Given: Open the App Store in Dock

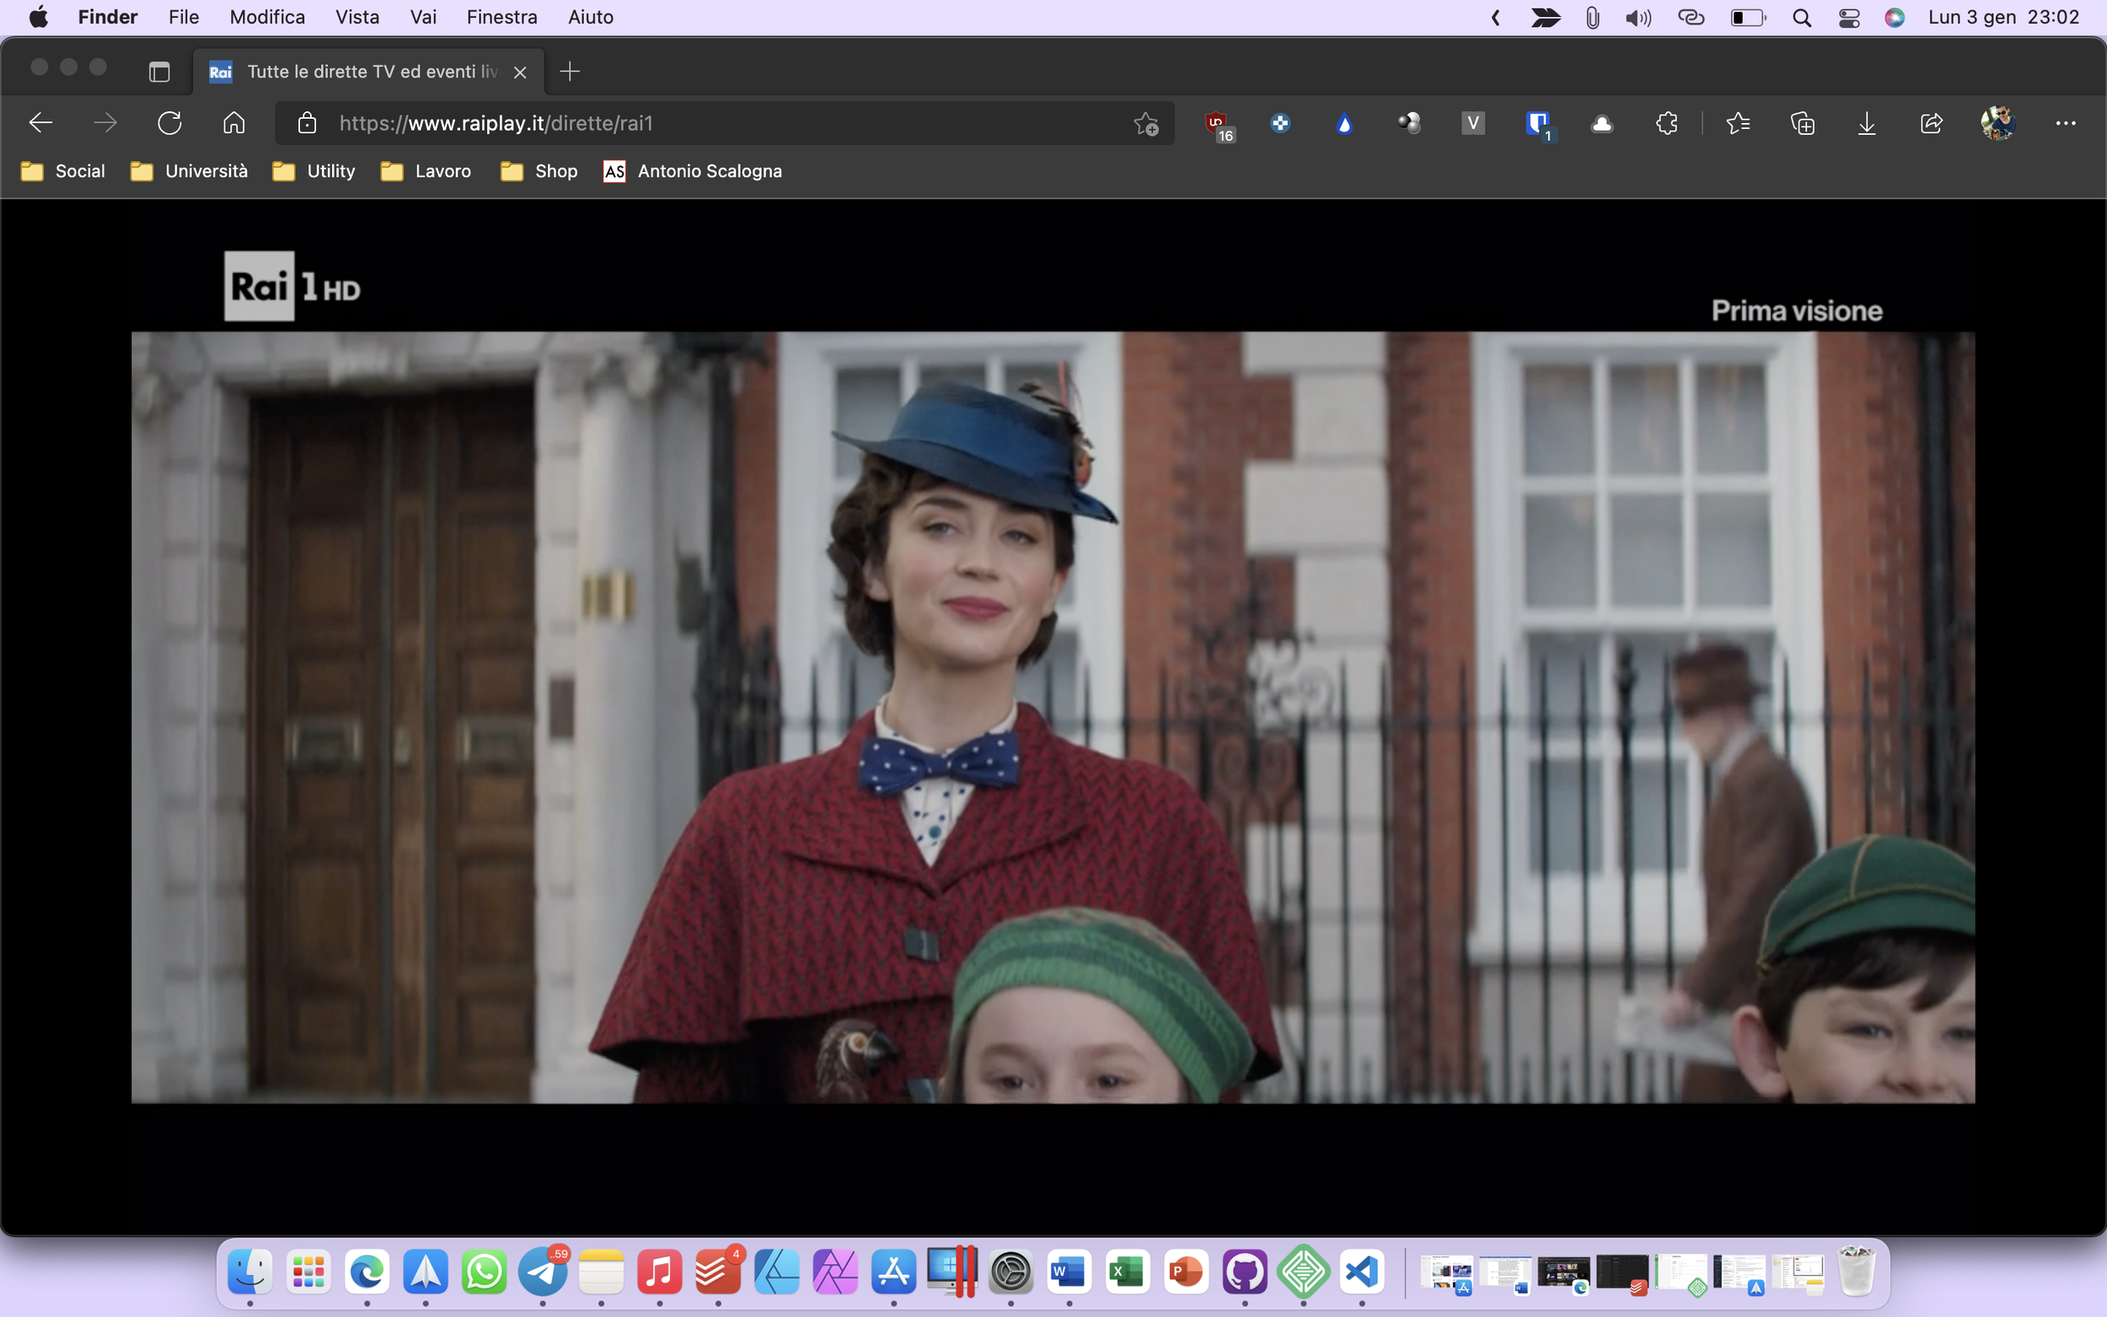Looking at the screenshot, I should (893, 1271).
